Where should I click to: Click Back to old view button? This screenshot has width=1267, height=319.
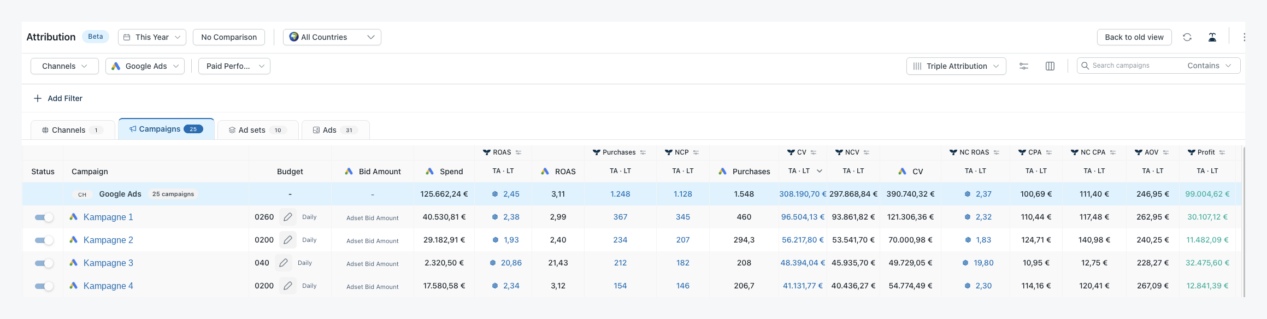(x=1134, y=37)
